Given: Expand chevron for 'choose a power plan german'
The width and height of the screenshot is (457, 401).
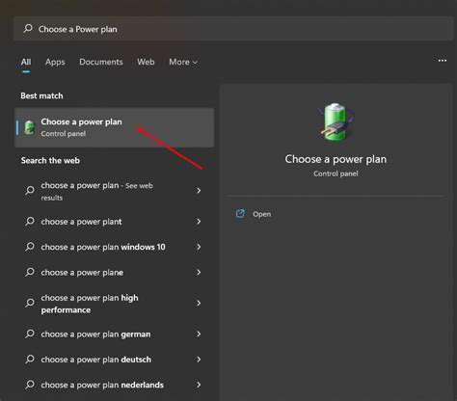Looking at the screenshot, I should tap(199, 334).
